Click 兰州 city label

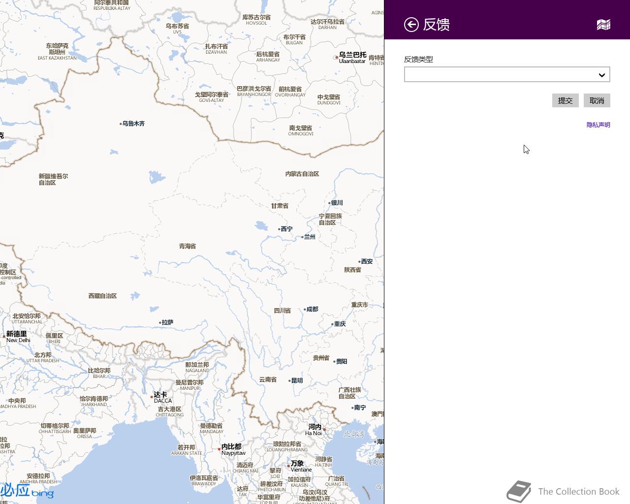click(309, 237)
